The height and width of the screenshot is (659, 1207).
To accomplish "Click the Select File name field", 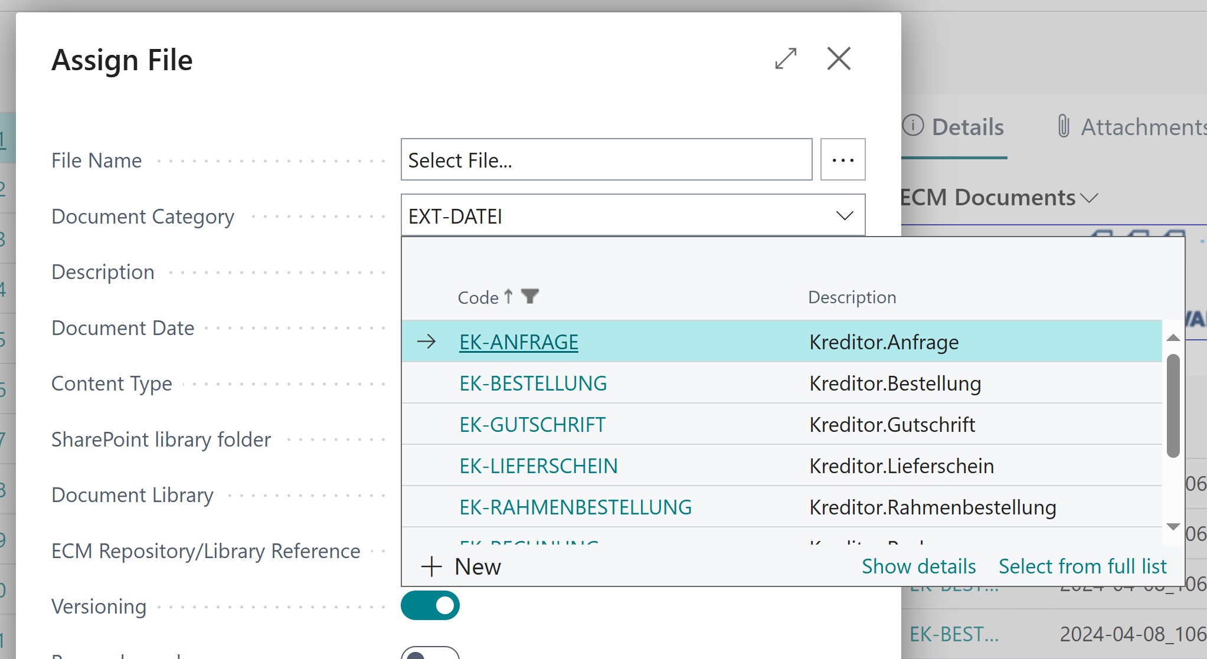I will [x=606, y=160].
